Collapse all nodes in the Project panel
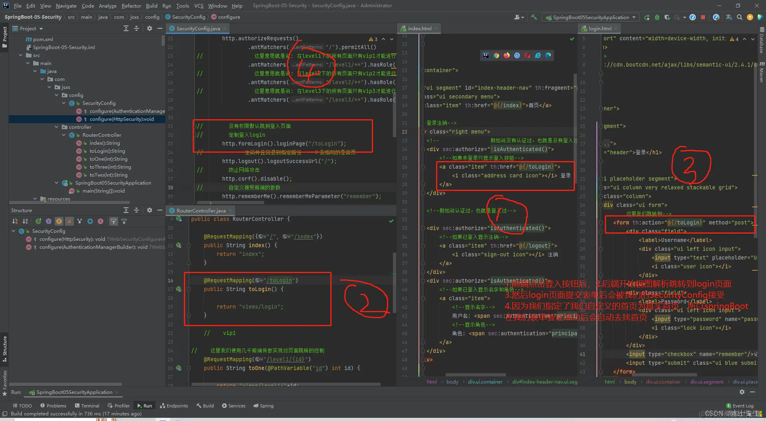This screenshot has height=421, width=766. (x=136, y=28)
